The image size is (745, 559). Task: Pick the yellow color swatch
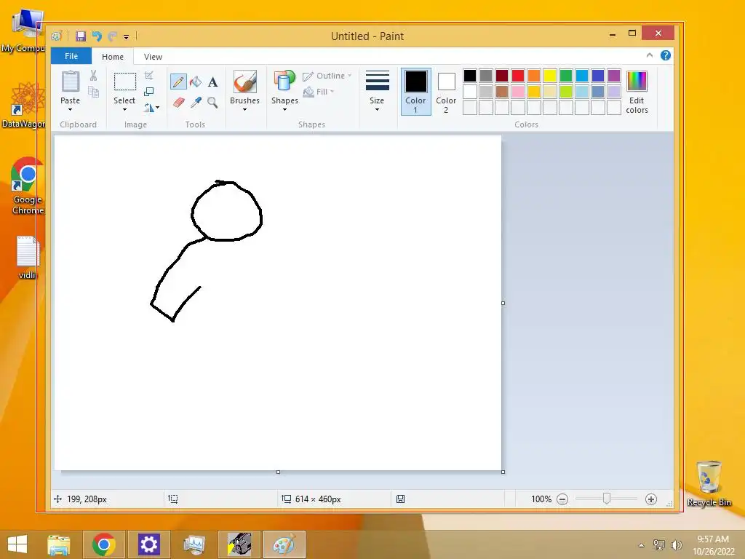[550, 76]
